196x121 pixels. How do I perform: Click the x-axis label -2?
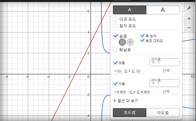click(69, 77)
